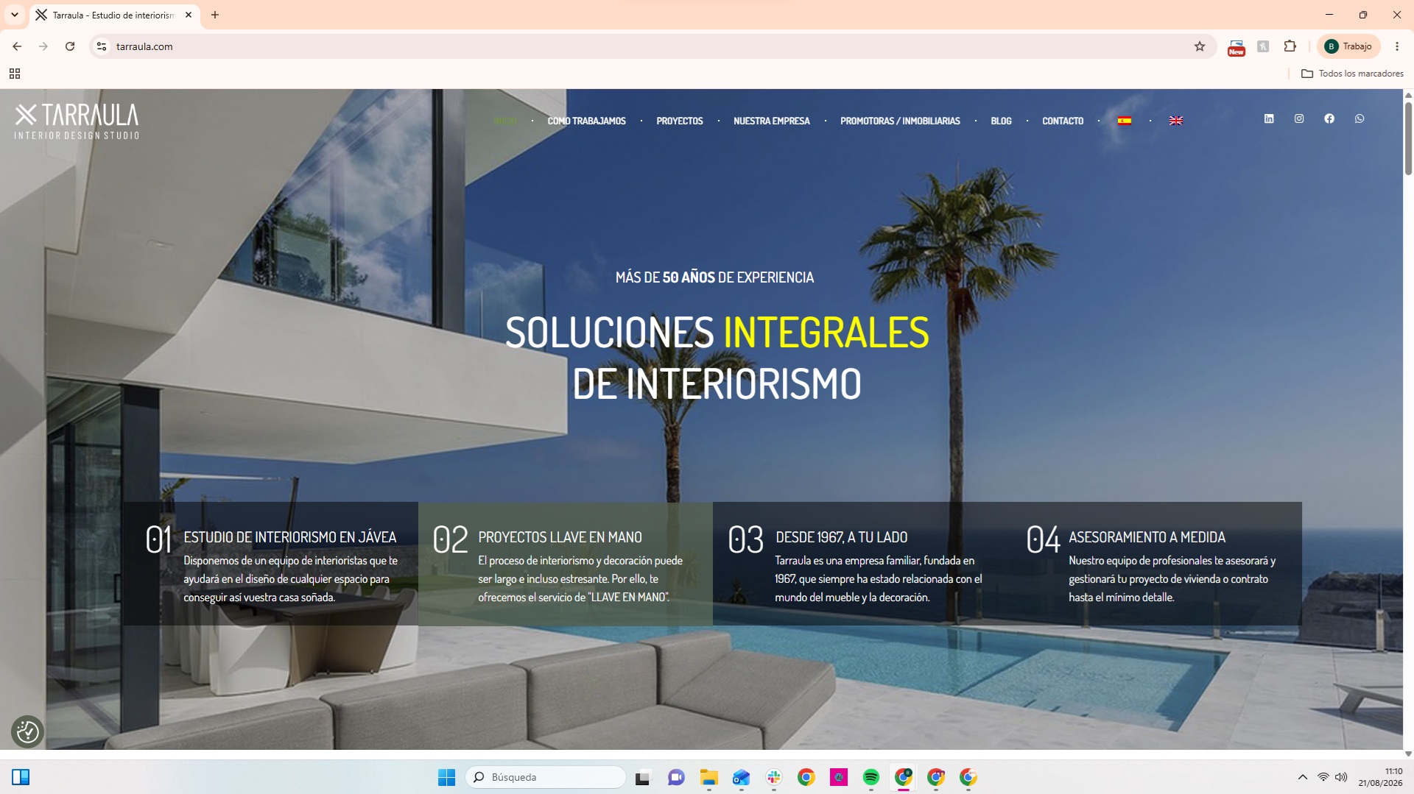Open Promotoras / Inmobiliarias menu item
Screen dimensions: 1414x794
click(x=900, y=121)
